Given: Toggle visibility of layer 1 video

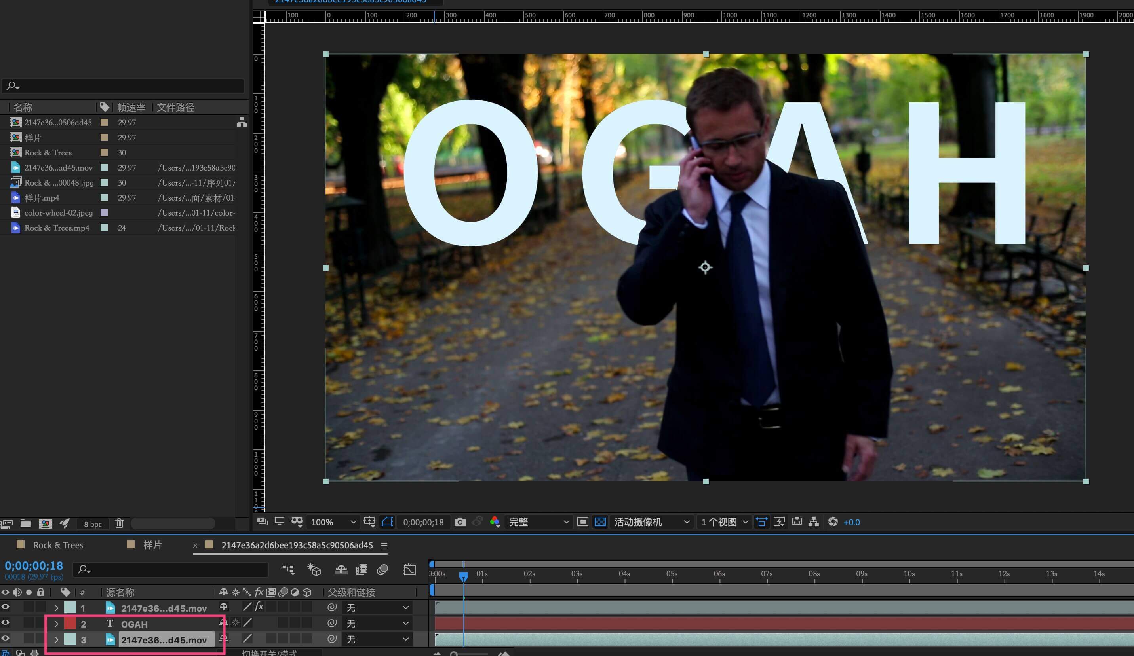Looking at the screenshot, I should point(6,607).
